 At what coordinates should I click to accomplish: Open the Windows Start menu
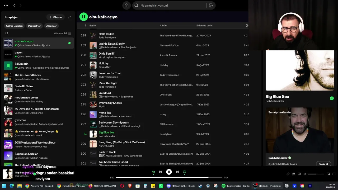coord(4,186)
